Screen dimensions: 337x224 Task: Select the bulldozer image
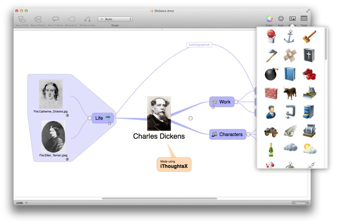coord(309,93)
